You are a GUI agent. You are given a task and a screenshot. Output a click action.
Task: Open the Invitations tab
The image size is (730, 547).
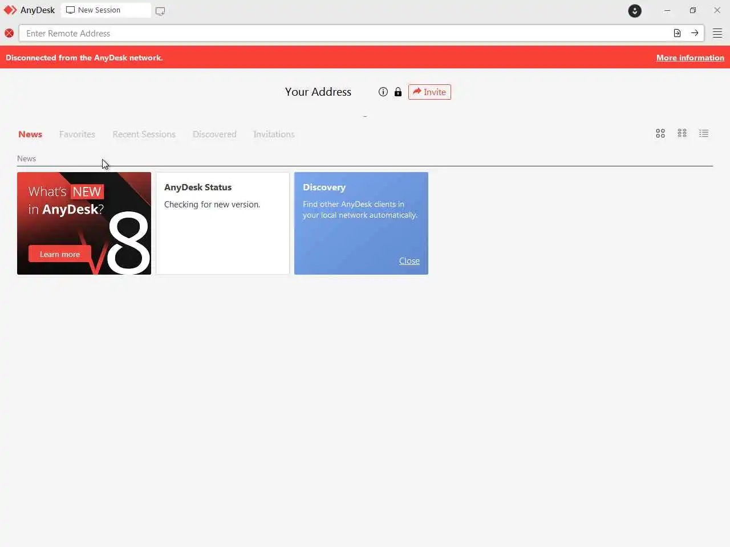pyautogui.click(x=274, y=134)
